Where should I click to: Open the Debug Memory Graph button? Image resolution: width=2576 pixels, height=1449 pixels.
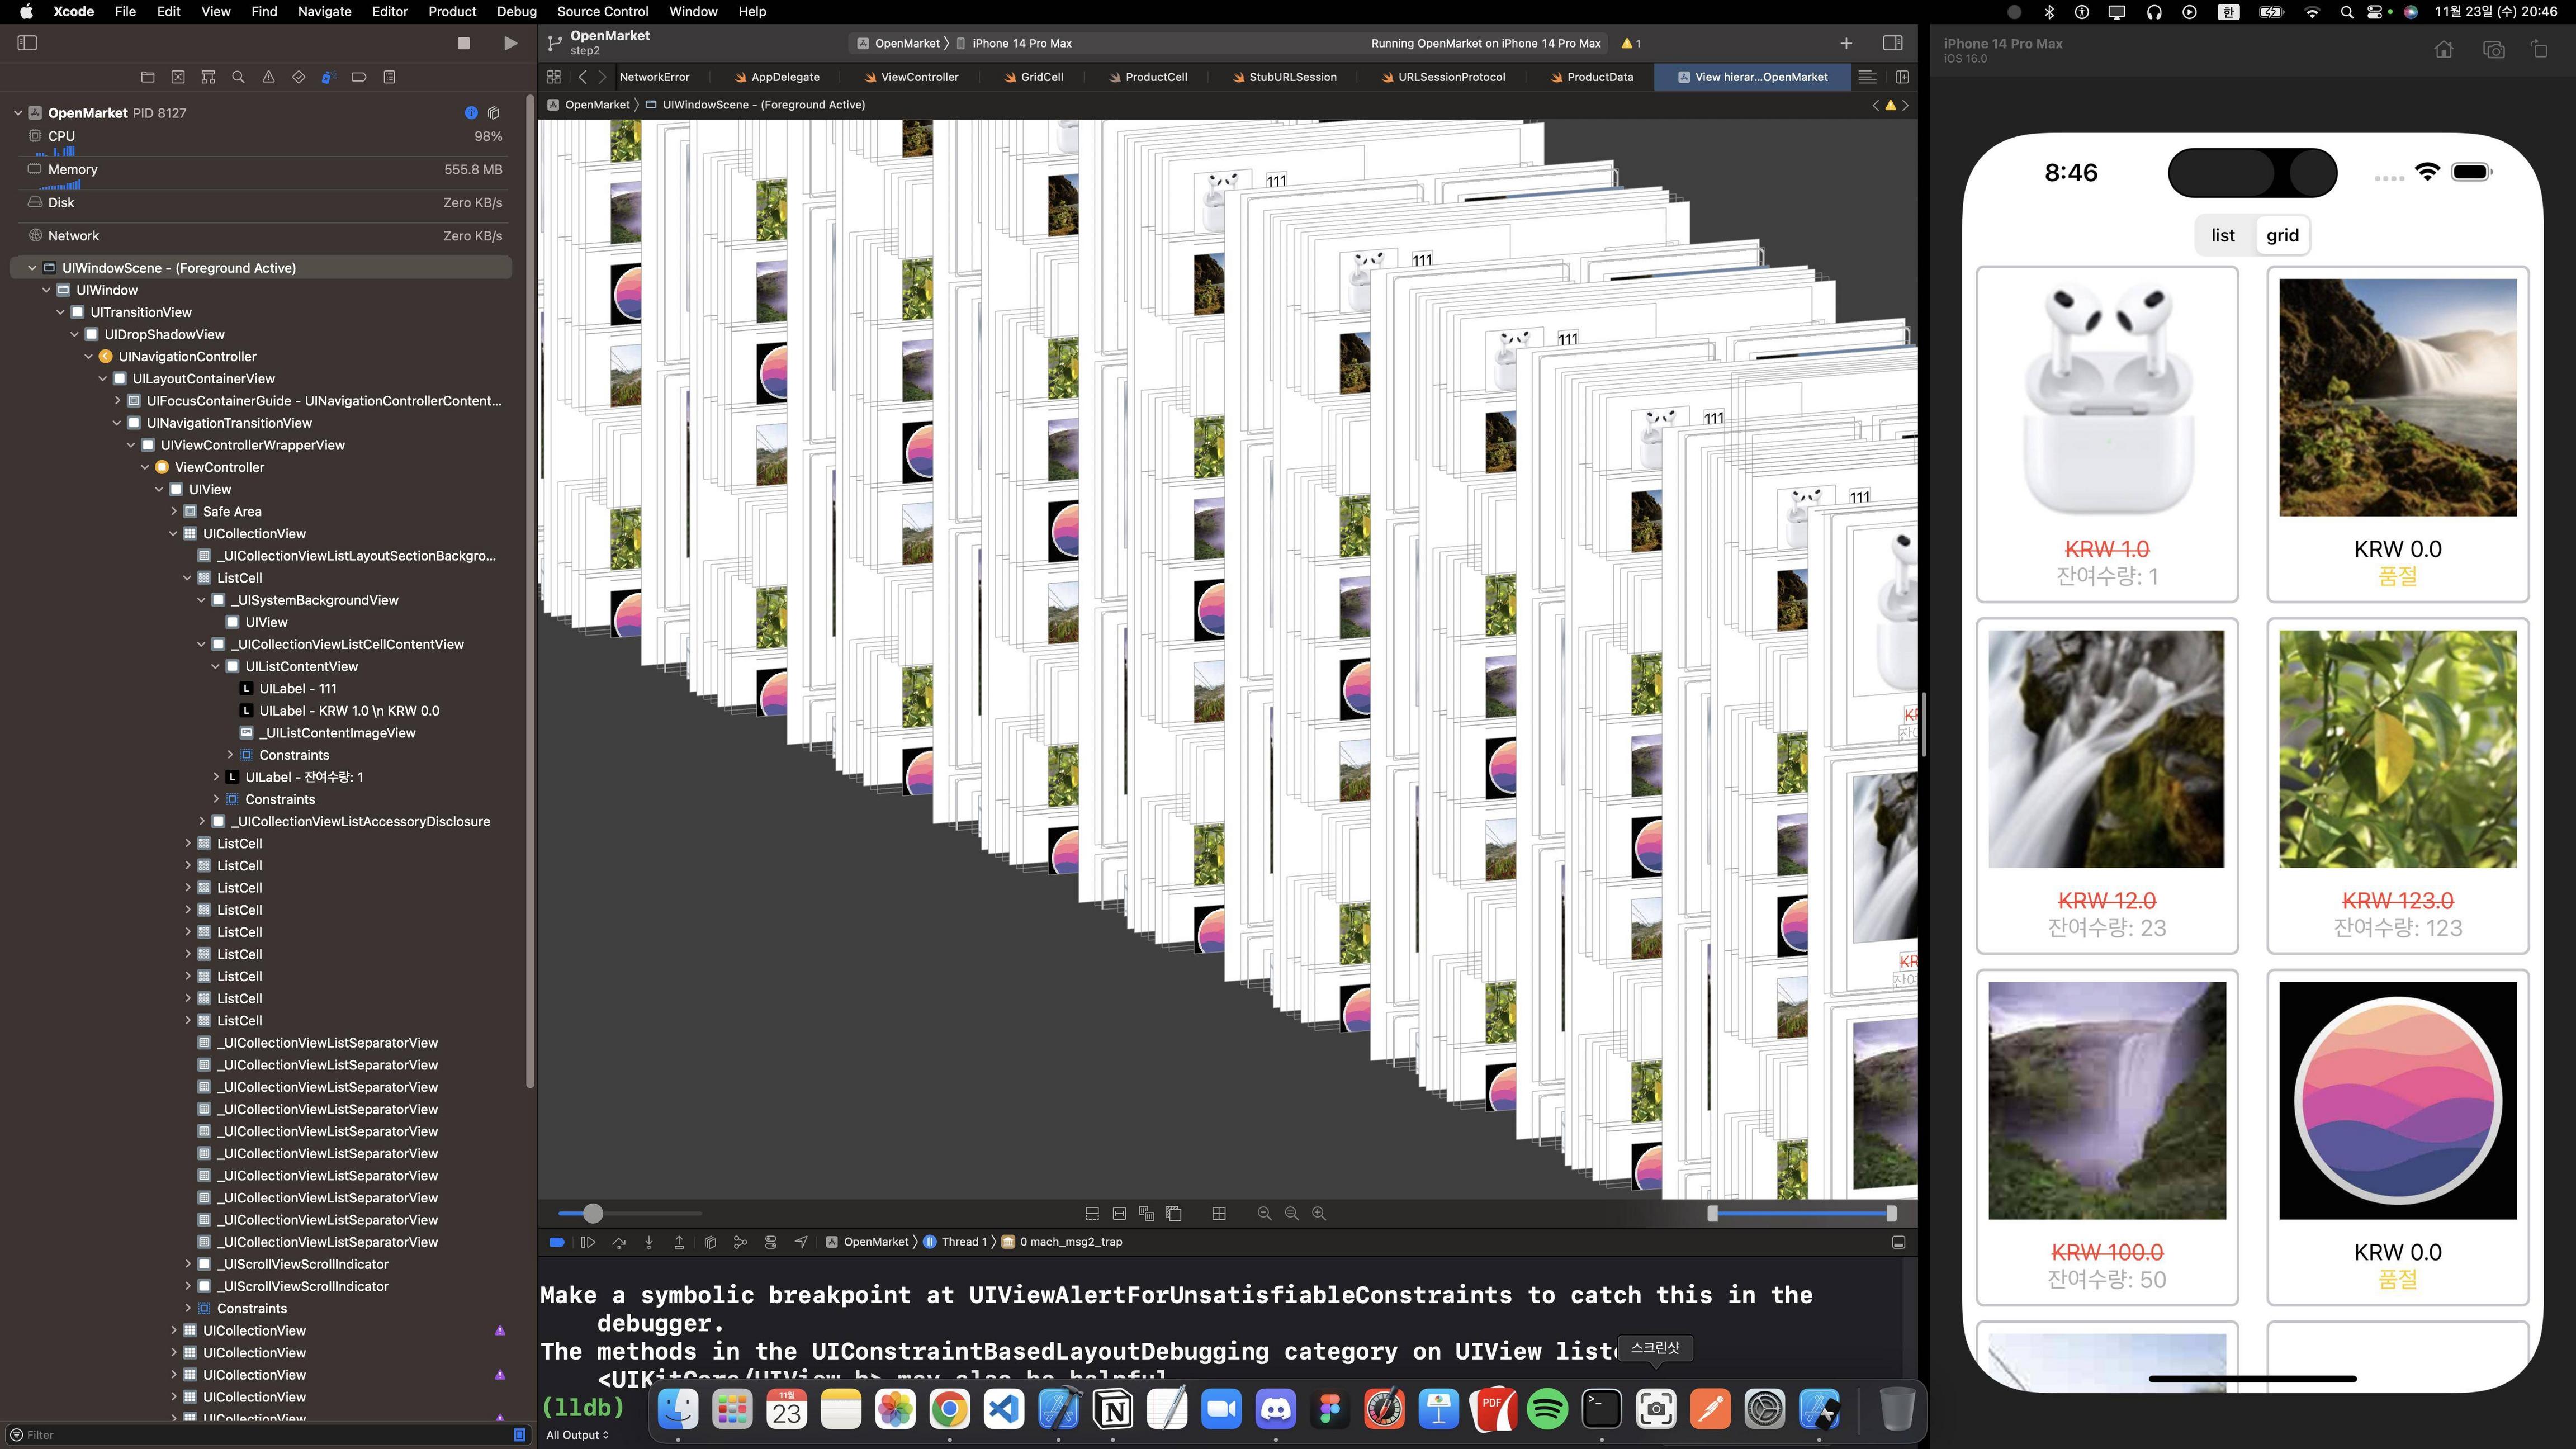point(740,1242)
